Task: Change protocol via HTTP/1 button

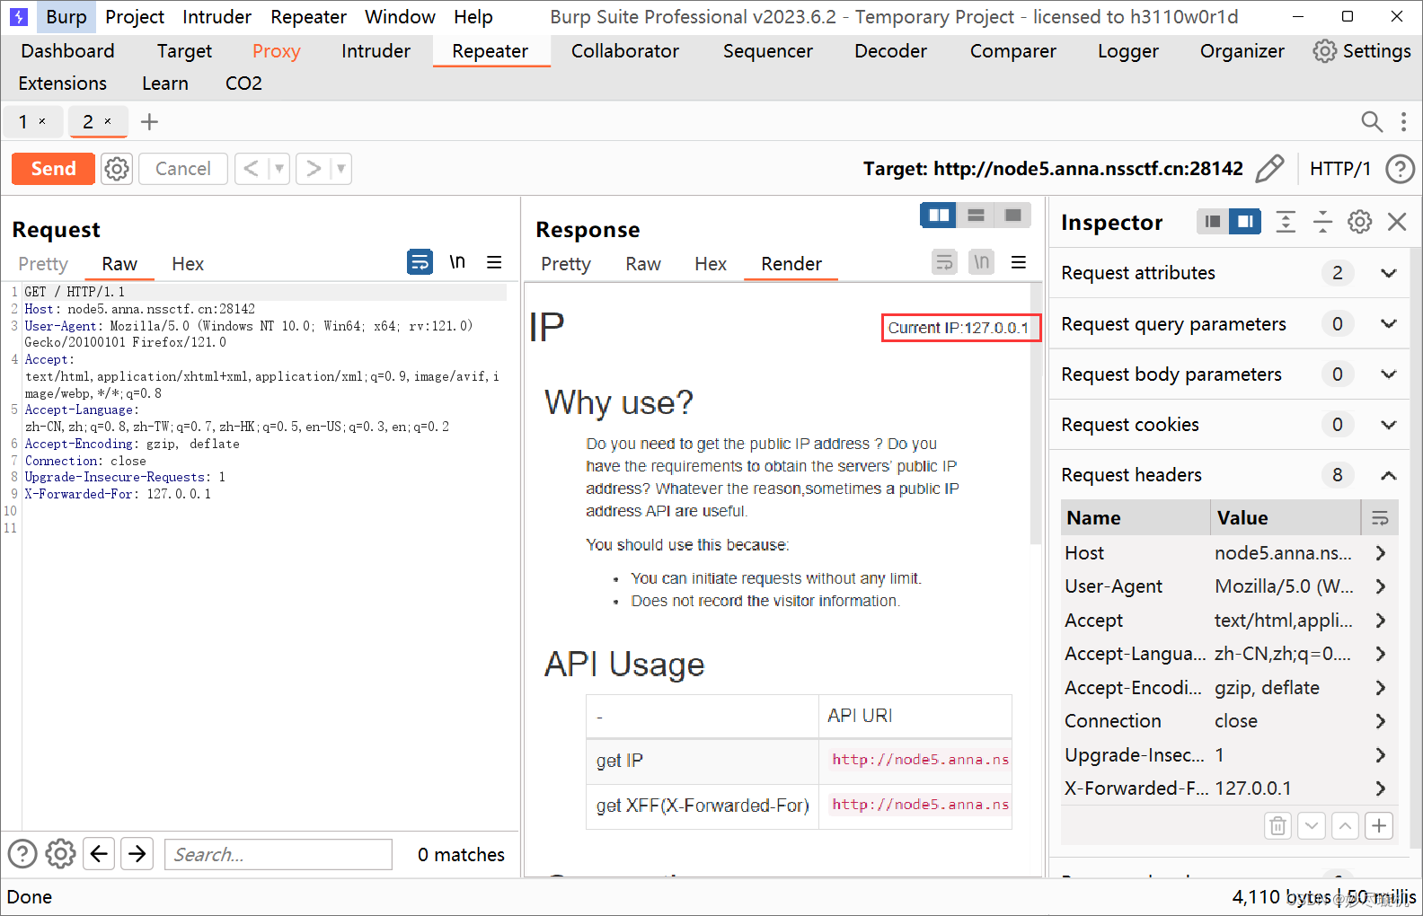Action: (1339, 169)
